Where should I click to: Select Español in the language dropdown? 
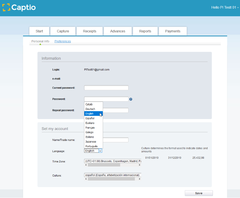[x=90, y=118]
